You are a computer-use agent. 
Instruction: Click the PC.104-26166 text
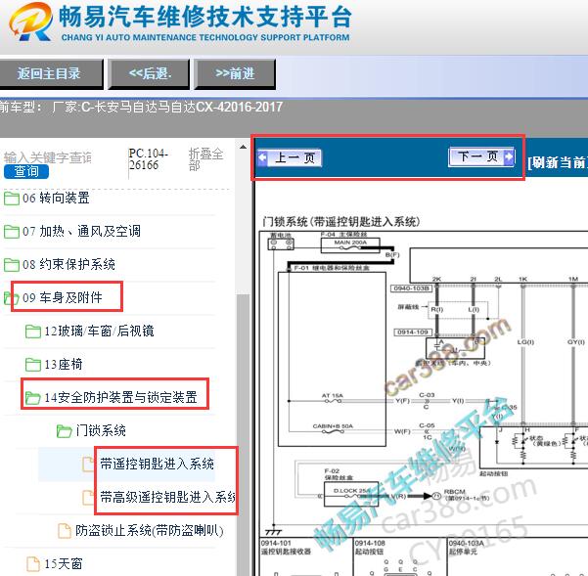pos(148,158)
